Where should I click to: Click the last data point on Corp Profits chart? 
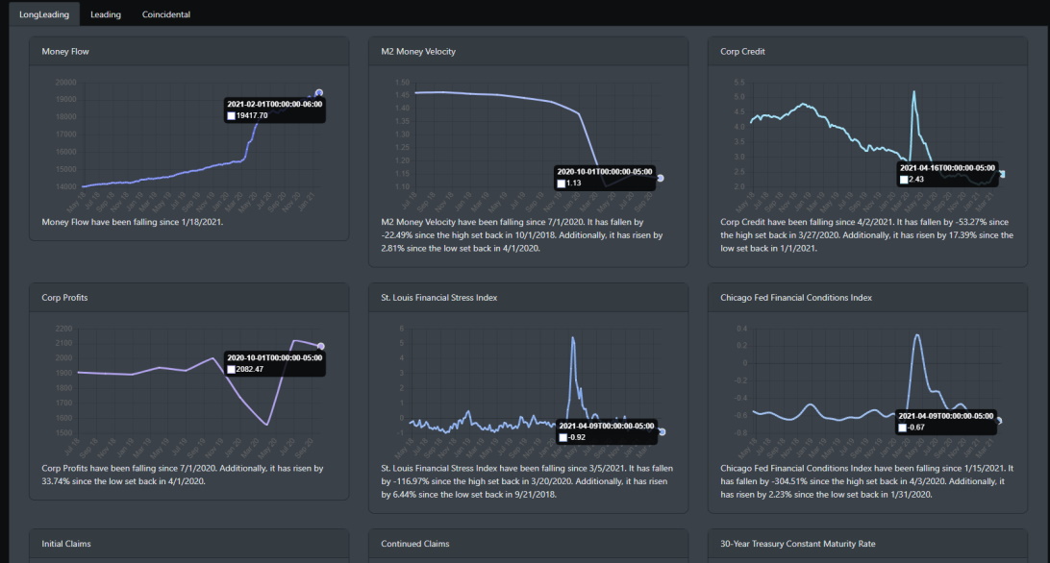point(321,346)
